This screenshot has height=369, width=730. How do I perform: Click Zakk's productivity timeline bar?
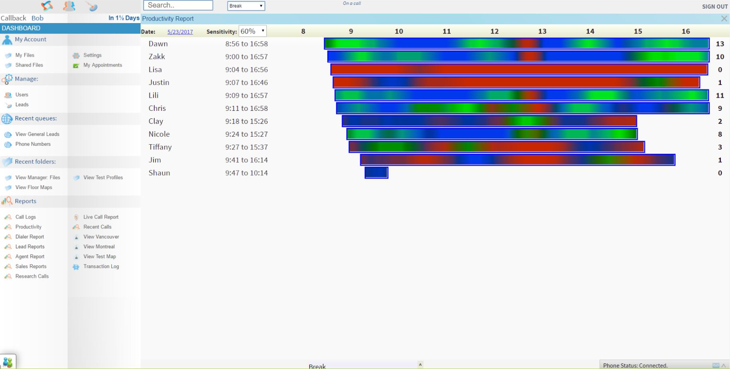(x=518, y=56)
